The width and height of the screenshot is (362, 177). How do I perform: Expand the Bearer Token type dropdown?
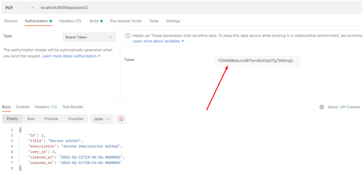click(89, 37)
